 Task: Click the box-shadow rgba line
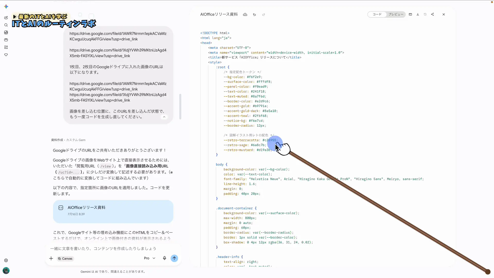point(268,242)
